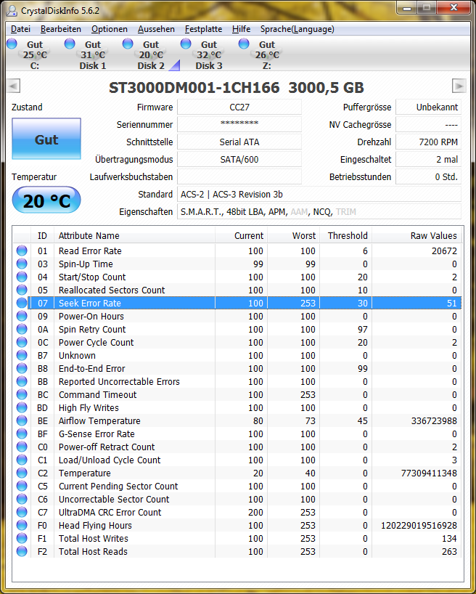Click the Total Host Reads status orb
This screenshot has width=476, height=594.
click(22, 551)
